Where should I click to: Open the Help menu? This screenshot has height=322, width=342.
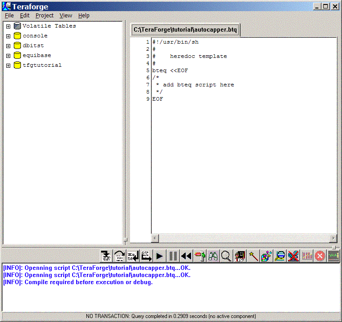tap(84, 16)
